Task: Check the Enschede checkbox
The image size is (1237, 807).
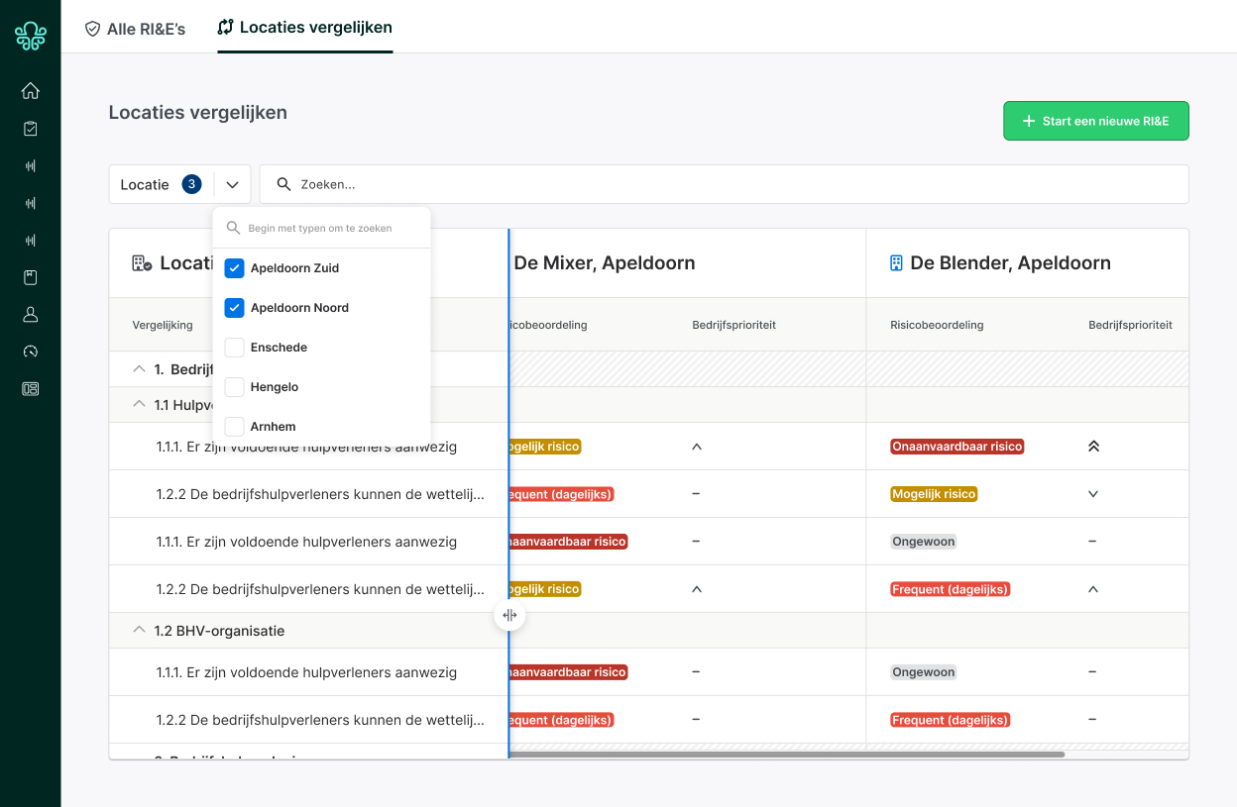Action: tap(234, 348)
